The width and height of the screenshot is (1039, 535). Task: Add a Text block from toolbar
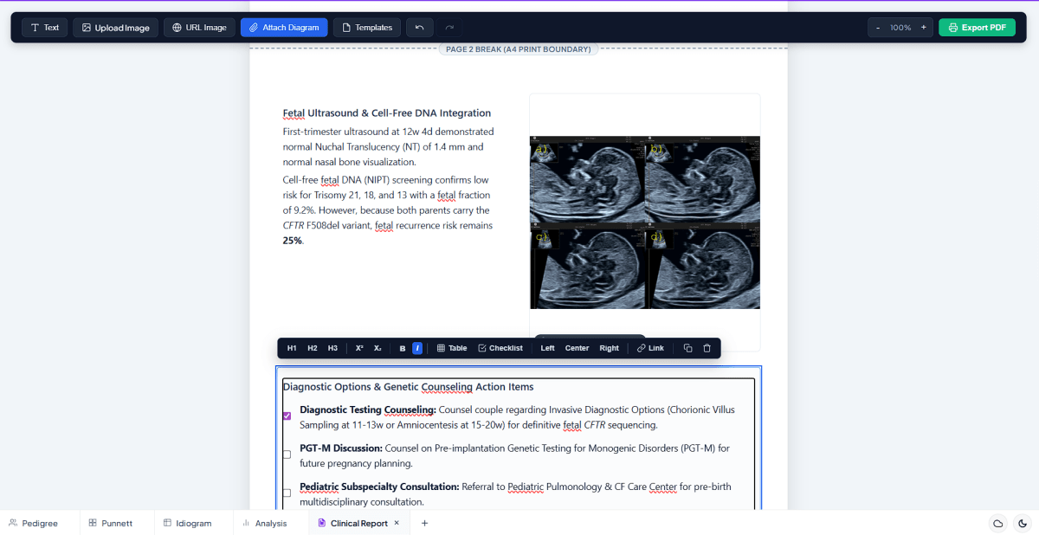pos(44,28)
